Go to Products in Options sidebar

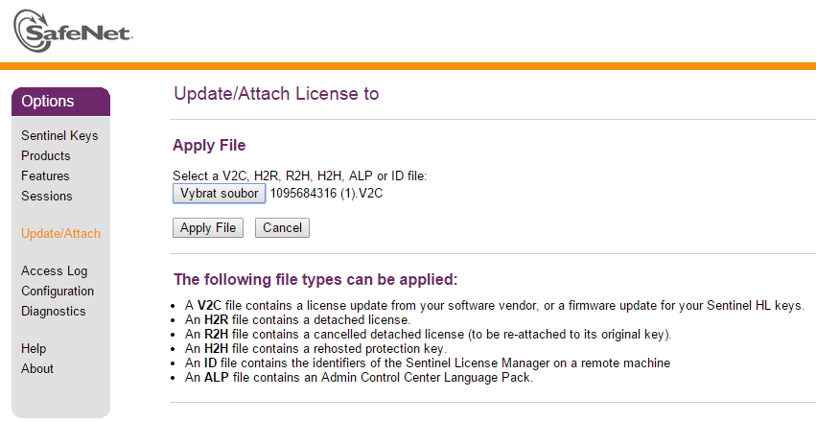45,155
